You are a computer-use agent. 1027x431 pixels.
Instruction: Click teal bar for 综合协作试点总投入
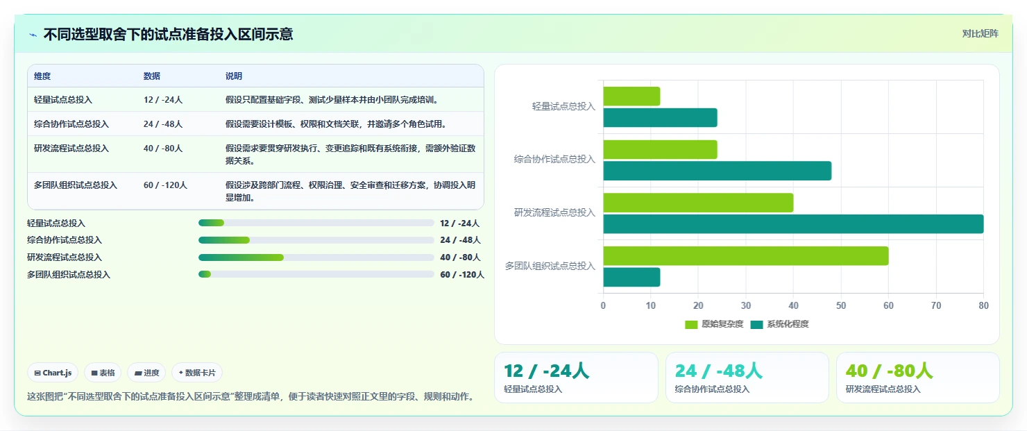[x=718, y=171]
